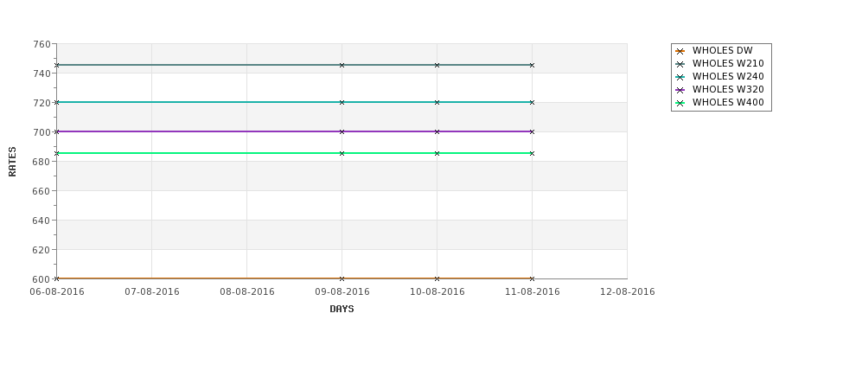The width and height of the screenshot is (843, 371).
Task: Click the WHOLES W210 legend marker icon
Action: click(x=680, y=64)
